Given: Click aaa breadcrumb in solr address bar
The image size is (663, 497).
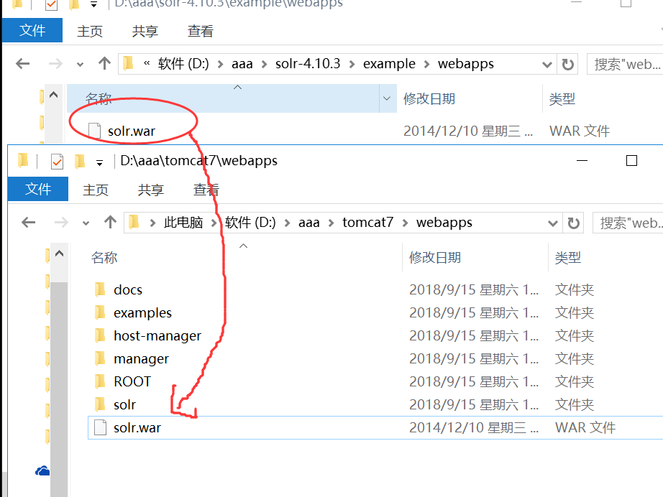Looking at the screenshot, I should pos(242,64).
